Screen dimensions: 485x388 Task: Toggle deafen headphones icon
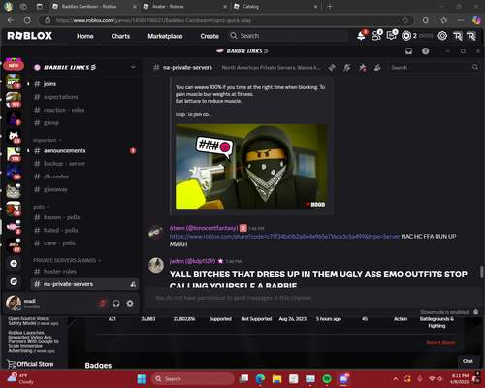[116, 303]
